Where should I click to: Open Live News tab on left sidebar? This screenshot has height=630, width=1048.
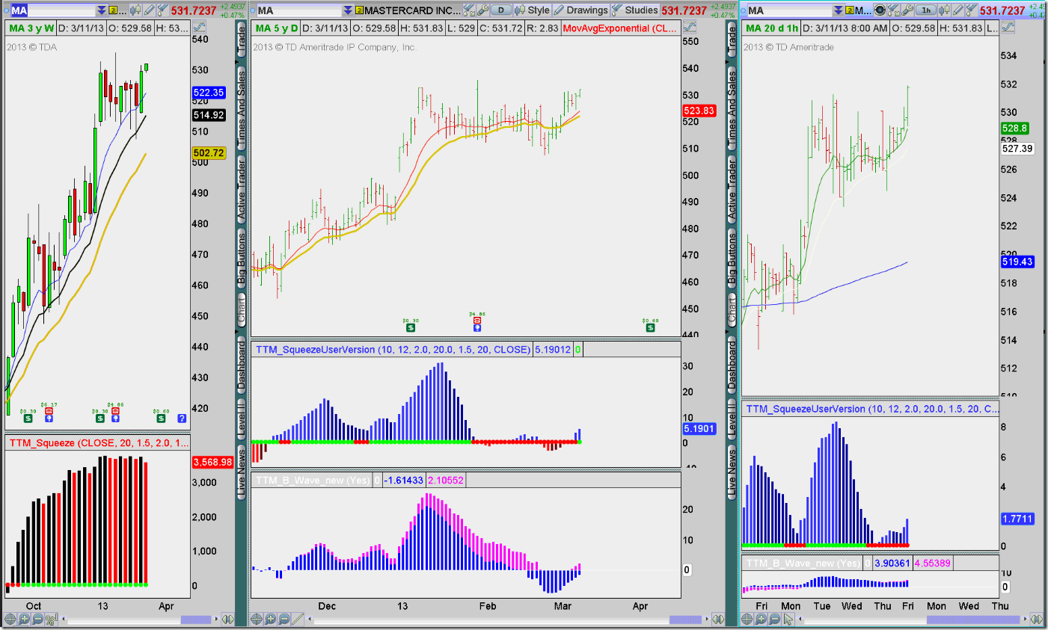pyautogui.click(x=241, y=472)
